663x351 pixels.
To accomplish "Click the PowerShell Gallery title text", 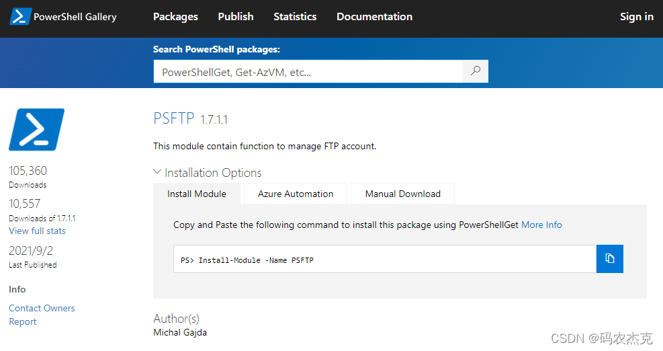I will [x=75, y=17].
